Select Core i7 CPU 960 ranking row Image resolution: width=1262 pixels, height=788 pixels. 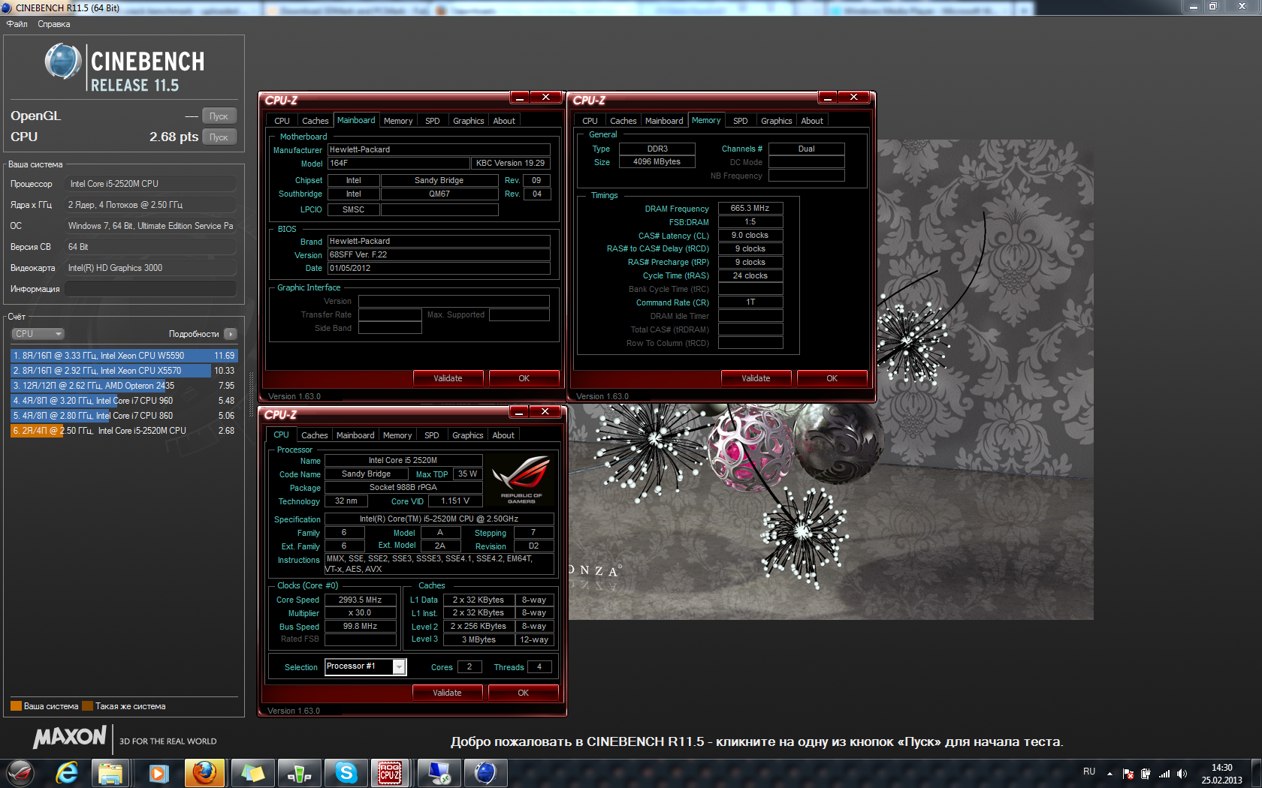click(x=124, y=401)
